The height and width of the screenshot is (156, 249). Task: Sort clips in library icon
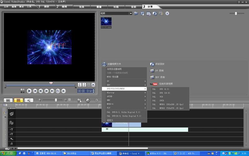[142, 13]
